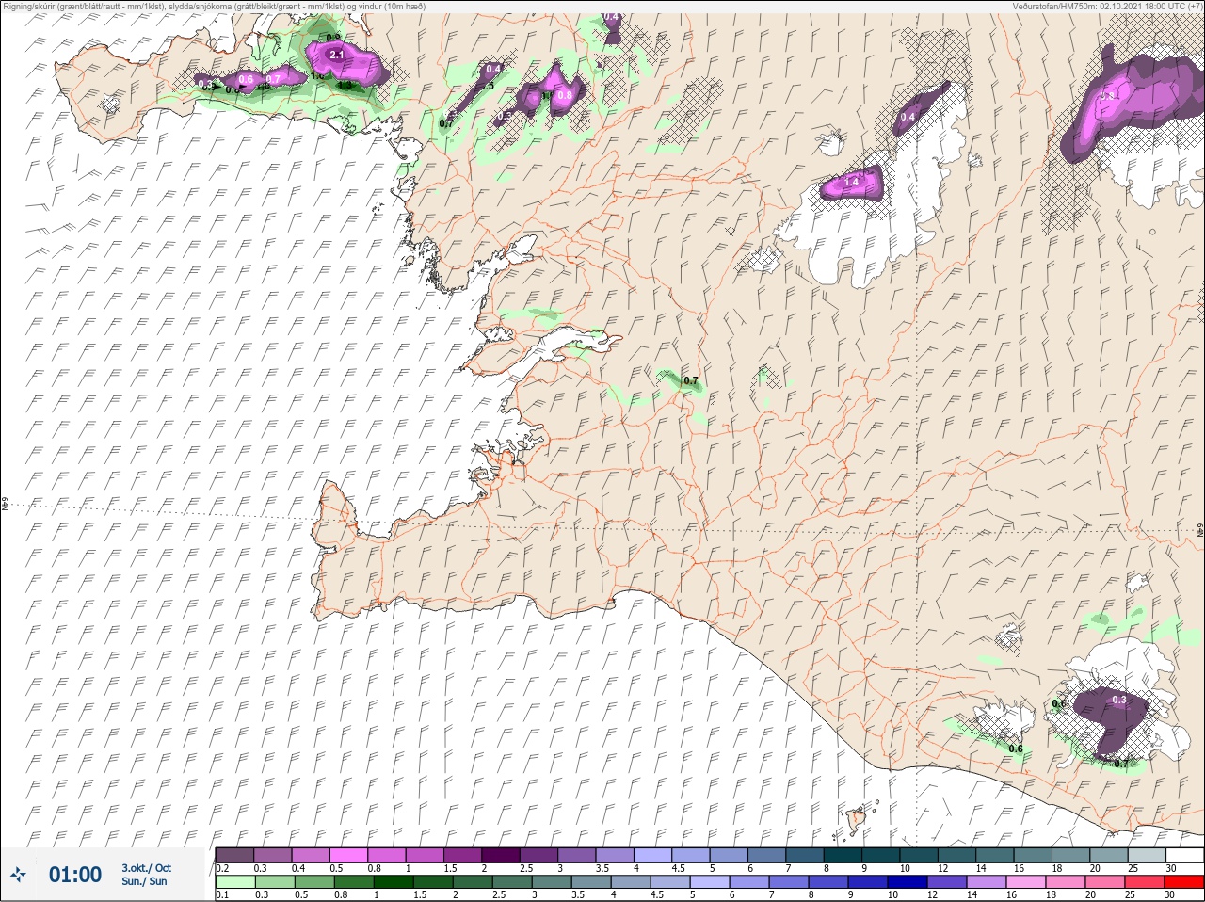Click the 'Sun./ Sun' weekday text

point(144,881)
